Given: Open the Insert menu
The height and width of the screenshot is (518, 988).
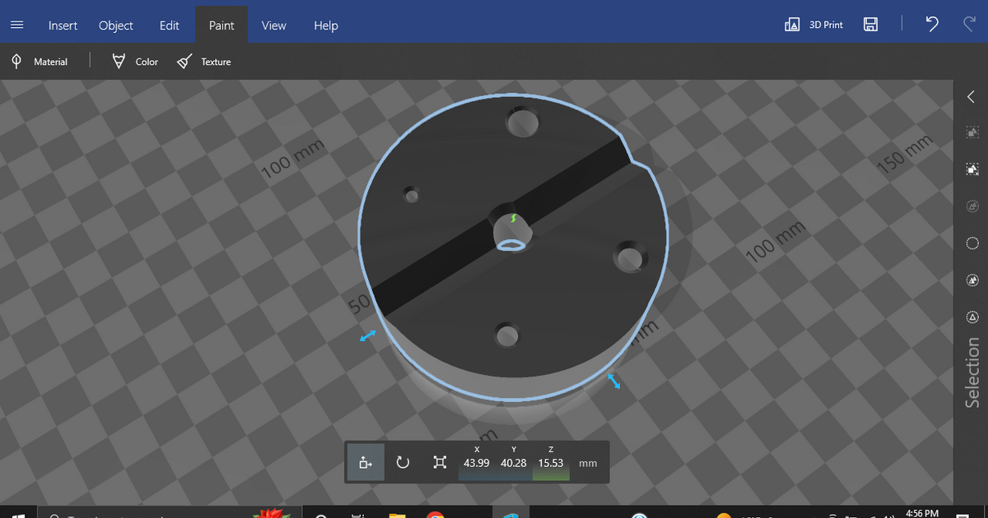Looking at the screenshot, I should pos(63,25).
